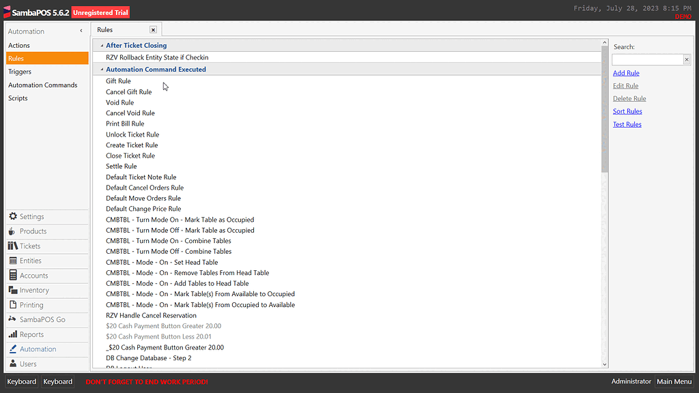Click inside the Search field
This screenshot has width=699, height=393.
648,58
